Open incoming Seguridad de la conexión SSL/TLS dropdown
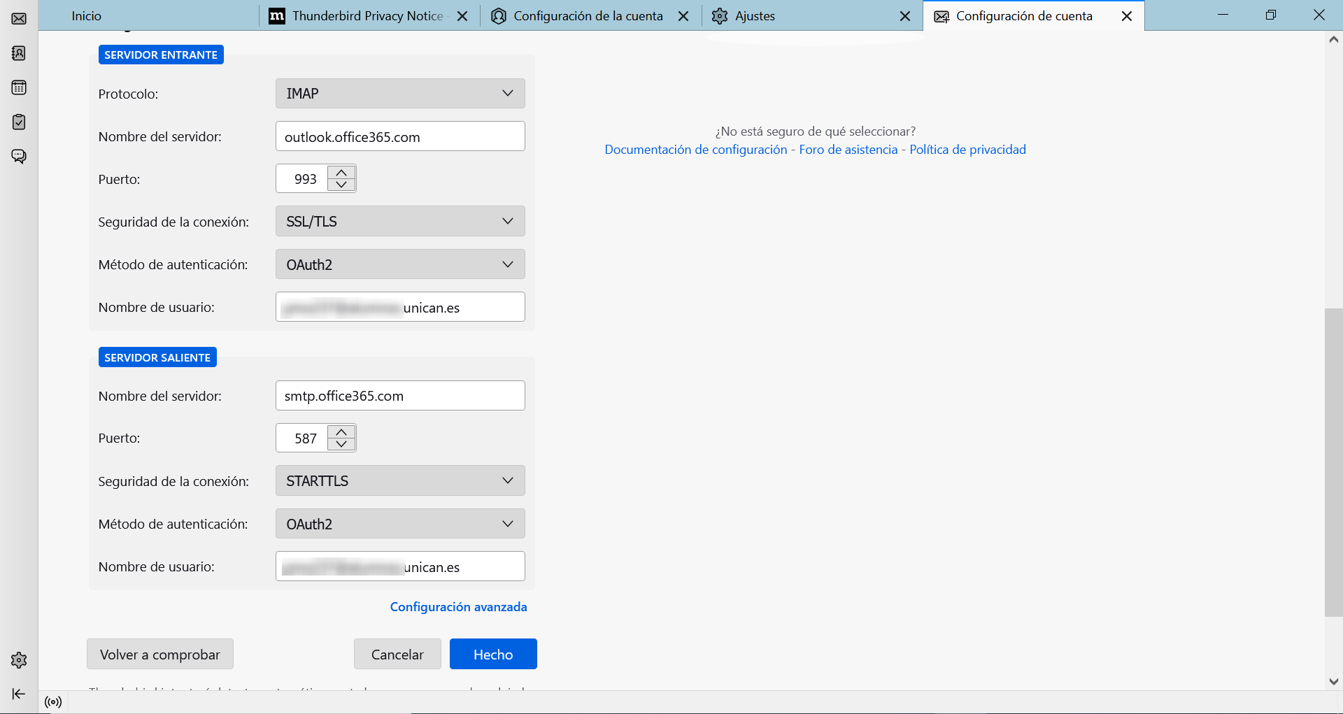The image size is (1343, 714). tap(400, 221)
